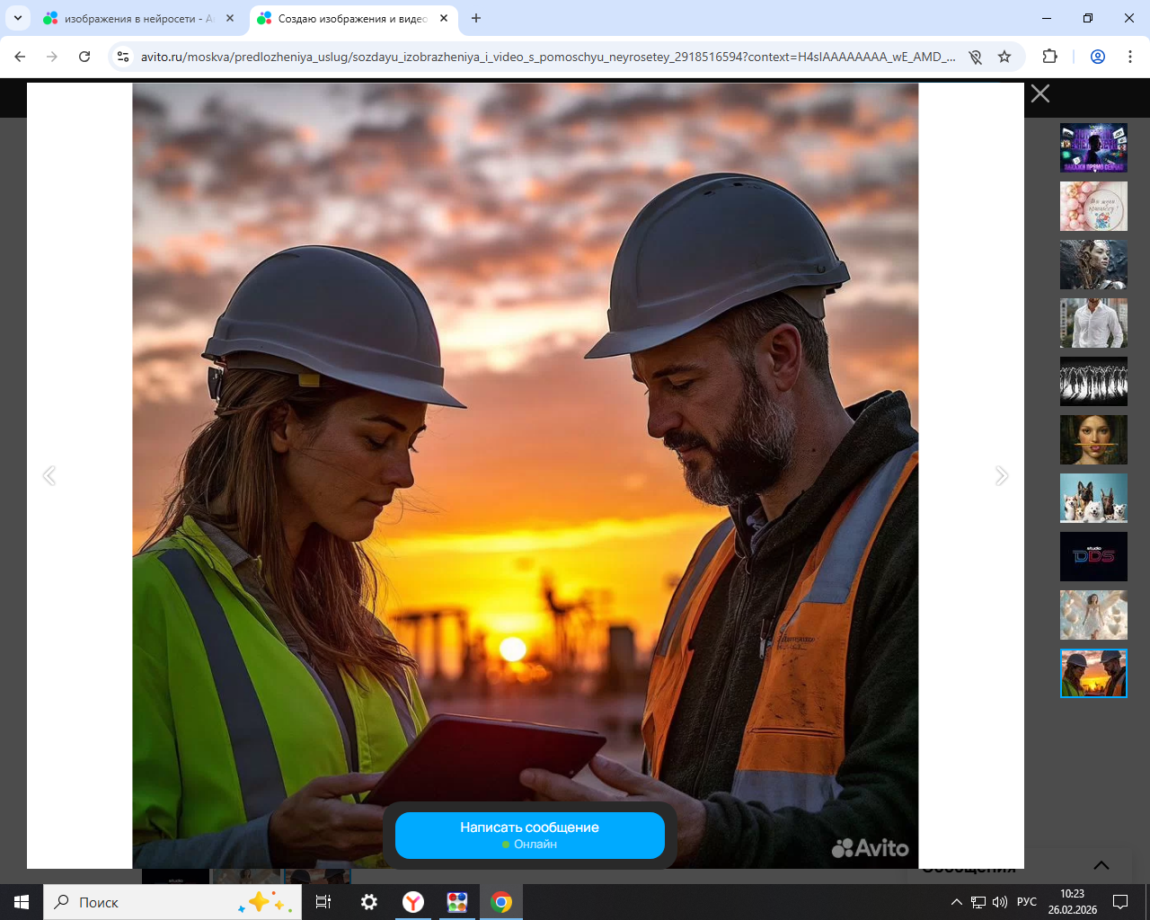This screenshot has width=1150, height=920.
Task: Open a new browser tab
Action: (x=476, y=18)
